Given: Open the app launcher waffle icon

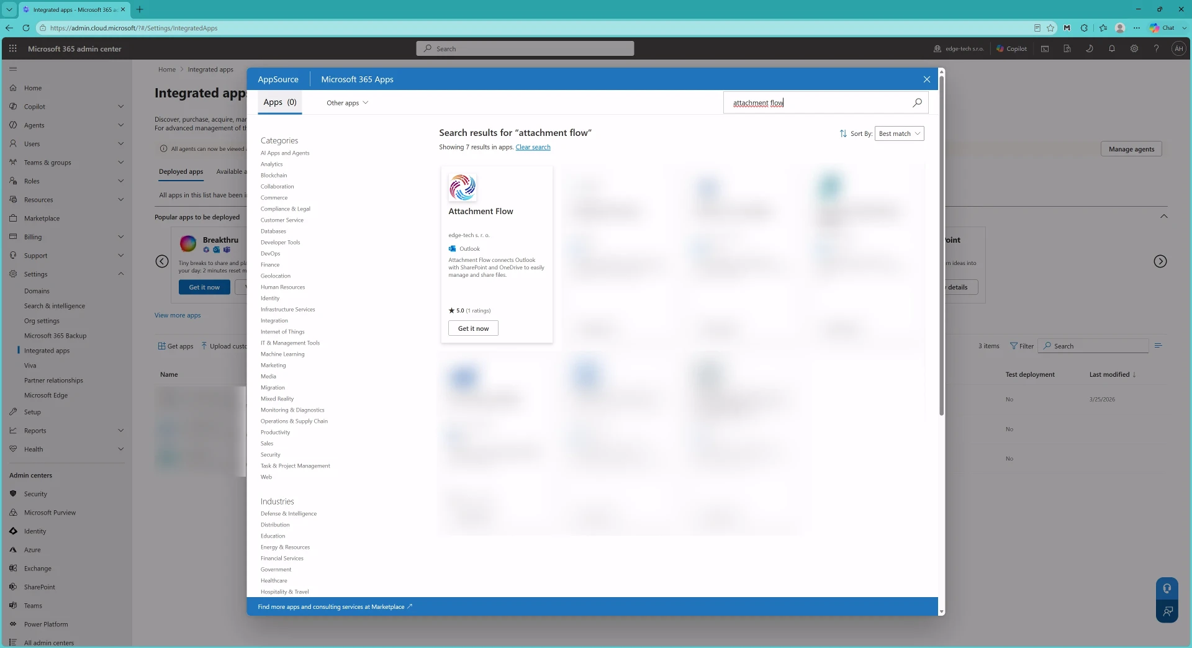Looking at the screenshot, I should click(12, 48).
